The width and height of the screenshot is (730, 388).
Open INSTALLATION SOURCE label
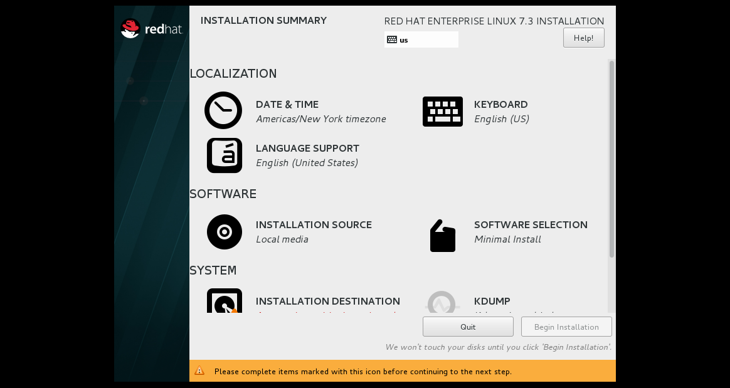point(314,224)
